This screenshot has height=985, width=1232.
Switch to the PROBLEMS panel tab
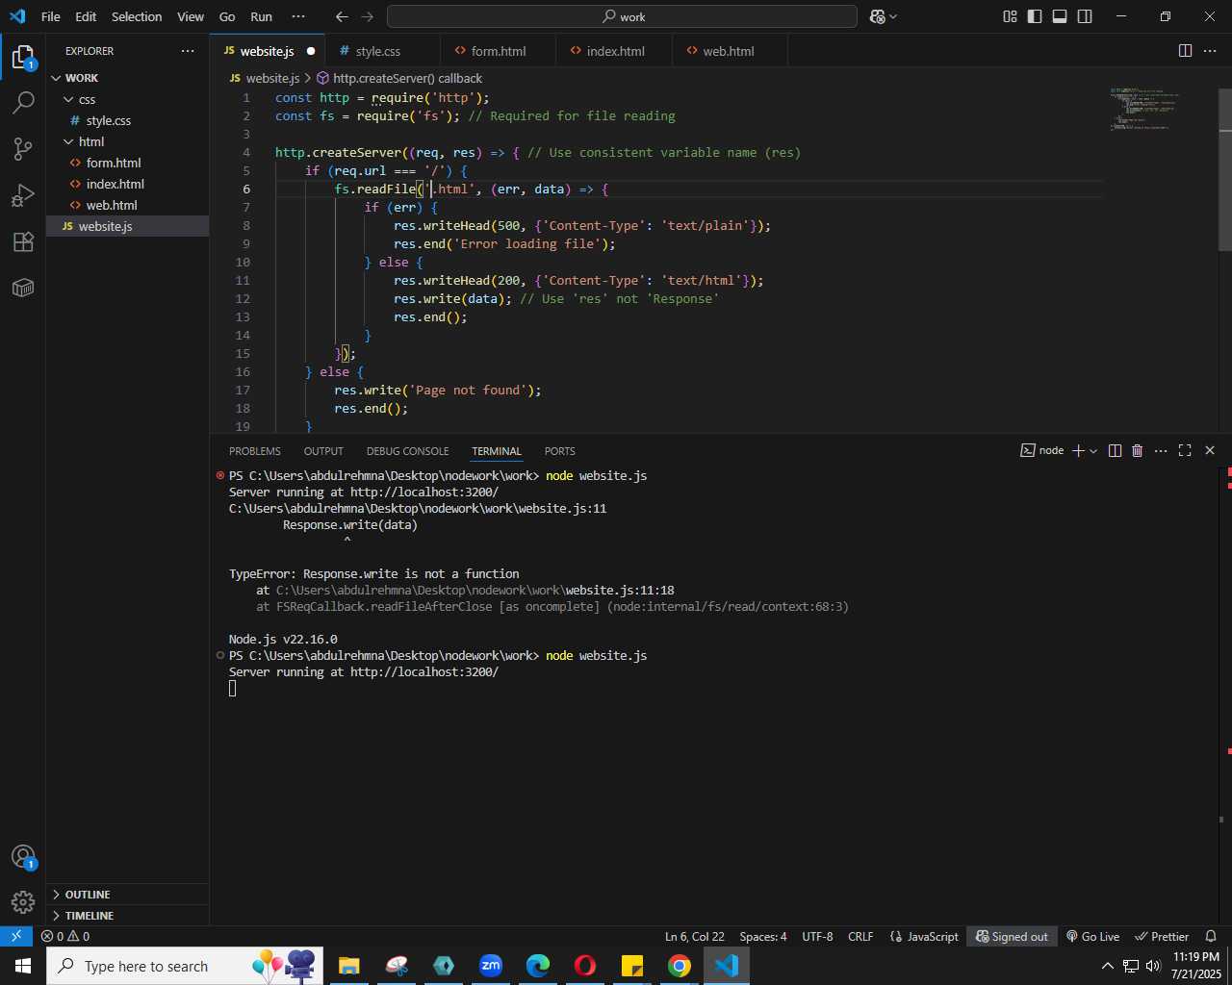(x=255, y=451)
